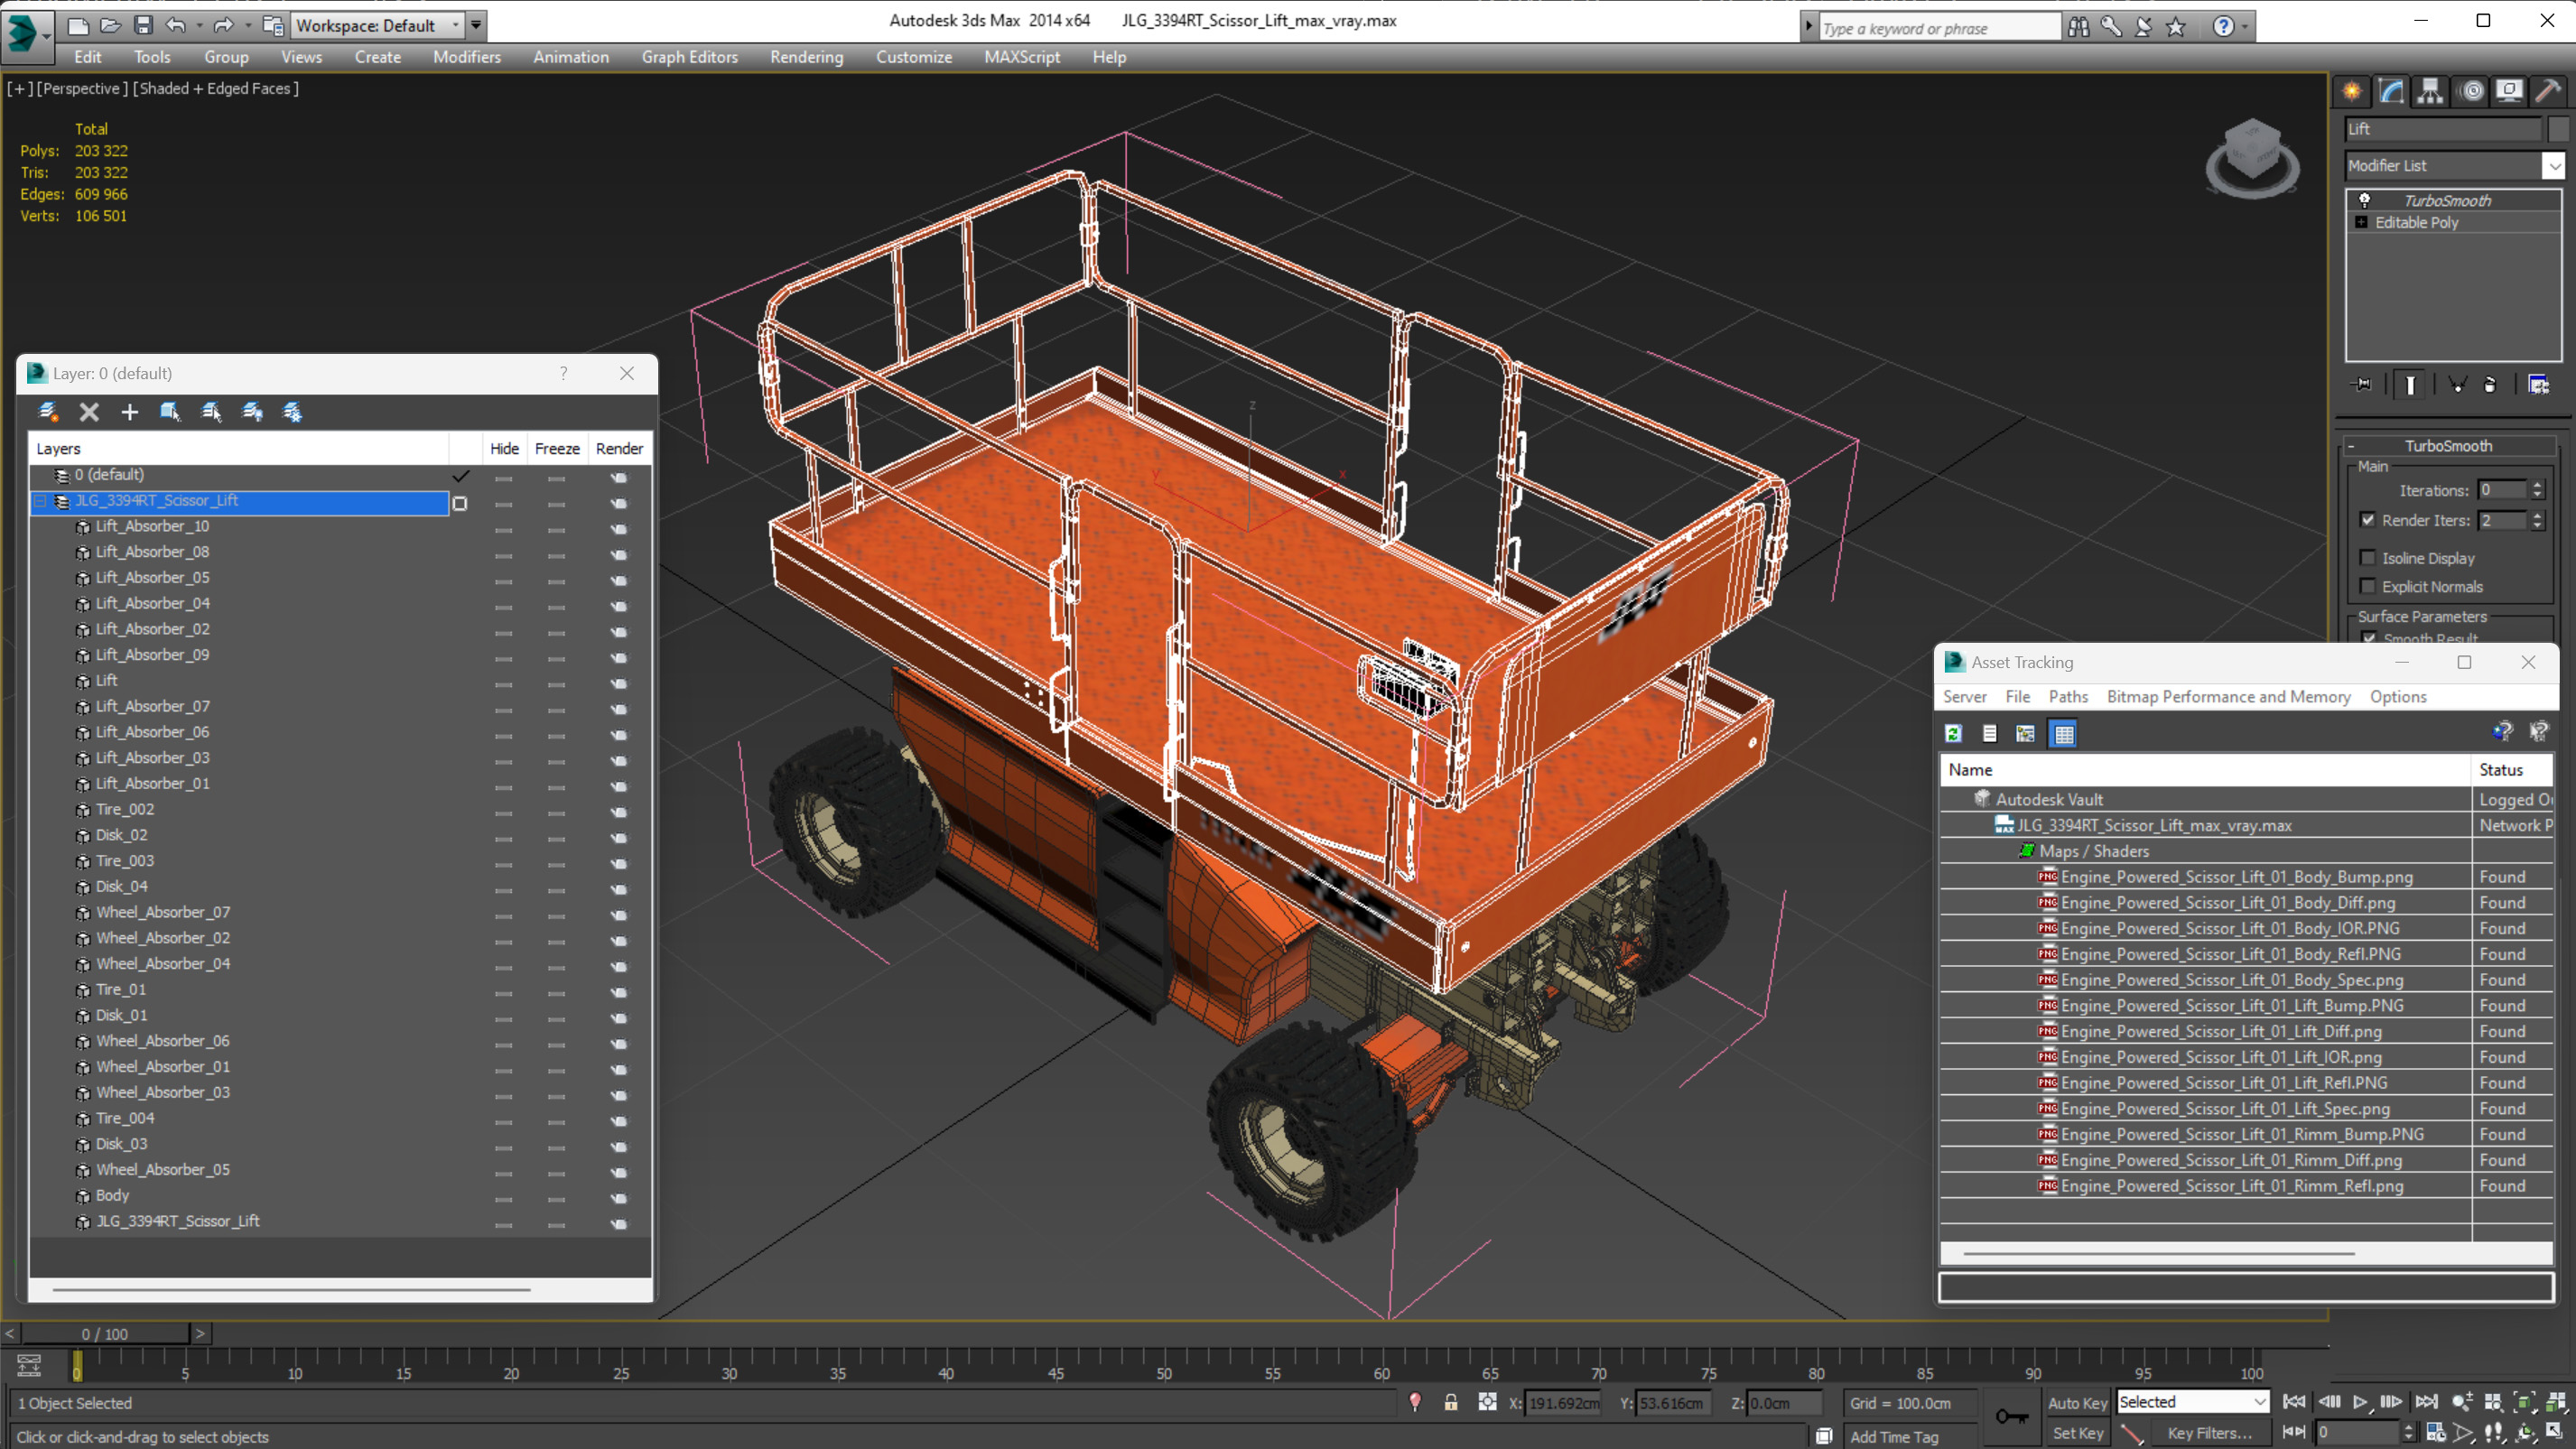Click Select Highlighted Objects icon in Layer dialog
The width and height of the screenshot is (2576, 1449).
pos(170,412)
